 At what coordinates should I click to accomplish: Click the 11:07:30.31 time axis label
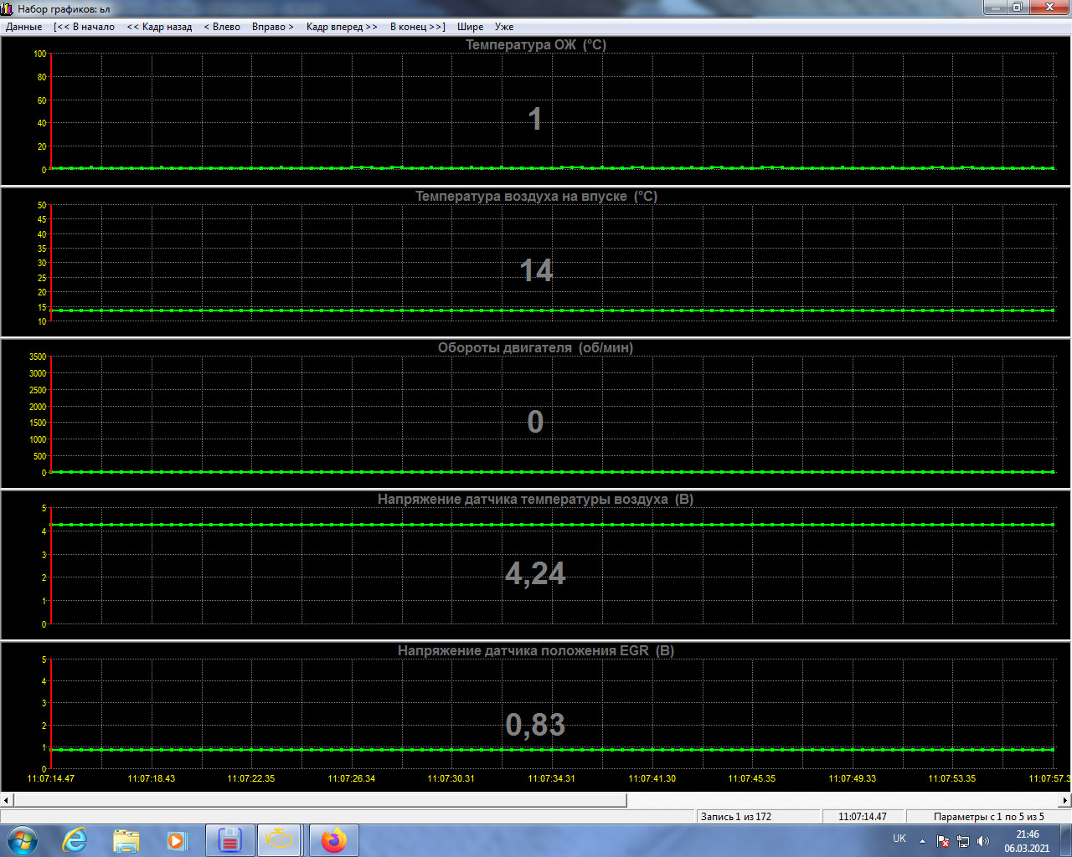pos(451,778)
